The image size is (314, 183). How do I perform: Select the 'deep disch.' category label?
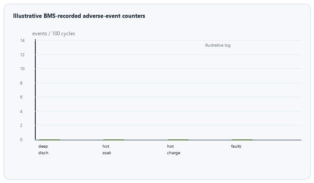44,149
